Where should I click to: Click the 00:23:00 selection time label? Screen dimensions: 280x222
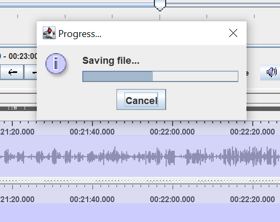pos(23,56)
